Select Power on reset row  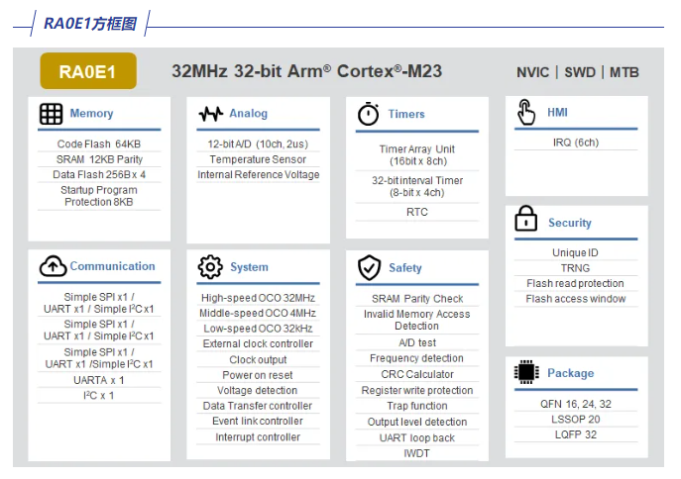pos(258,375)
